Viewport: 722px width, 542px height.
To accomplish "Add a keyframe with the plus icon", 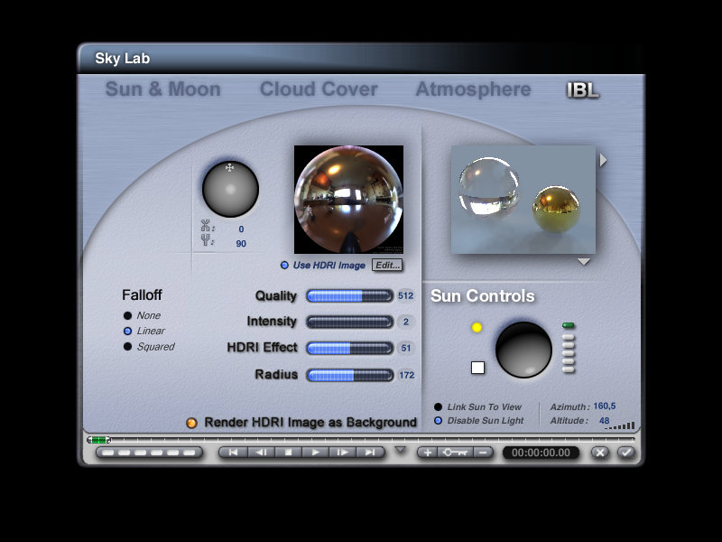I will tap(427, 453).
